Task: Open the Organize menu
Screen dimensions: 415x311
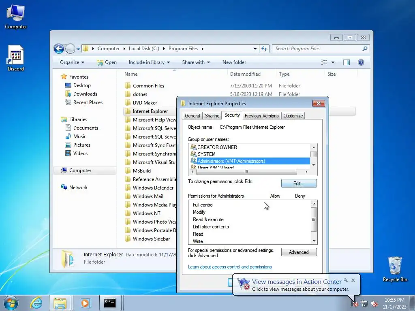Action: [72, 62]
